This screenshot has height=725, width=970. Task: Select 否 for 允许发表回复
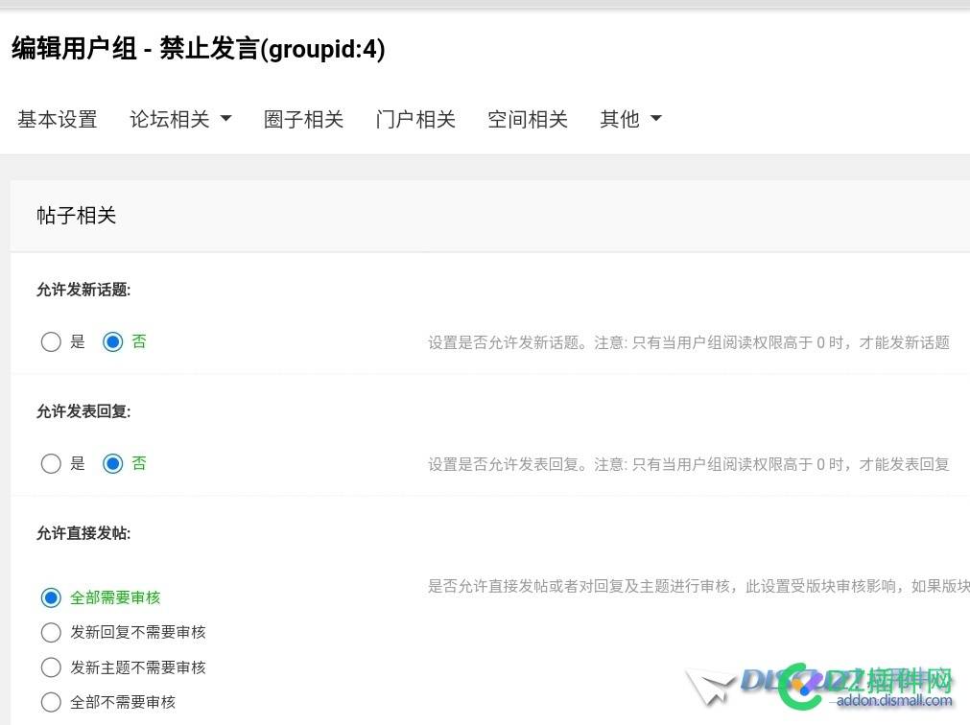(x=112, y=463)
